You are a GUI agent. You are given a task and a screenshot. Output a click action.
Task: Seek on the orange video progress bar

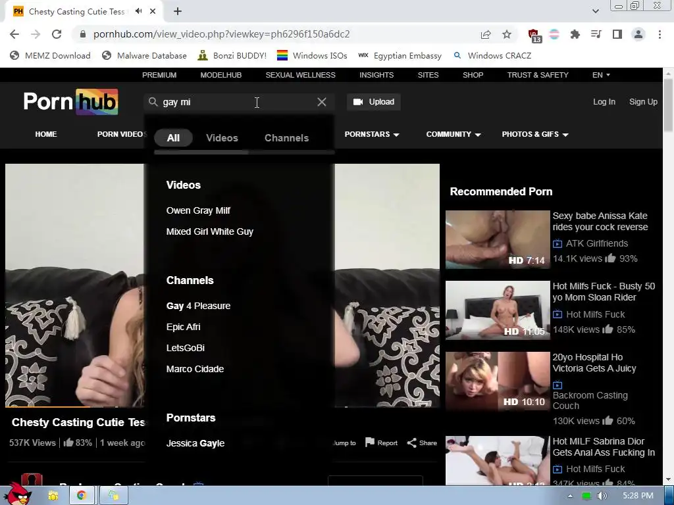47,406
